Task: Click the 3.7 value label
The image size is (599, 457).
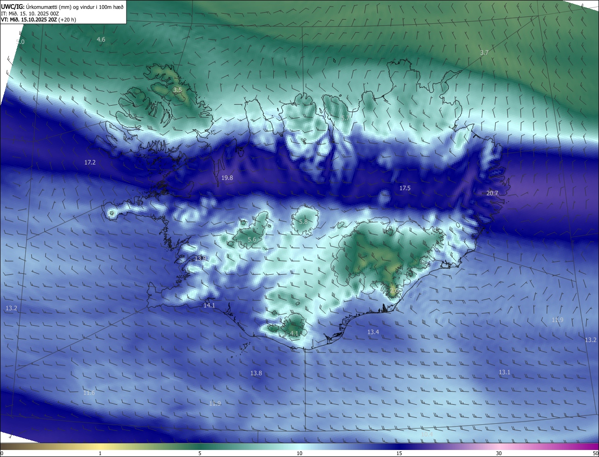Action: [x=484, y=52]
